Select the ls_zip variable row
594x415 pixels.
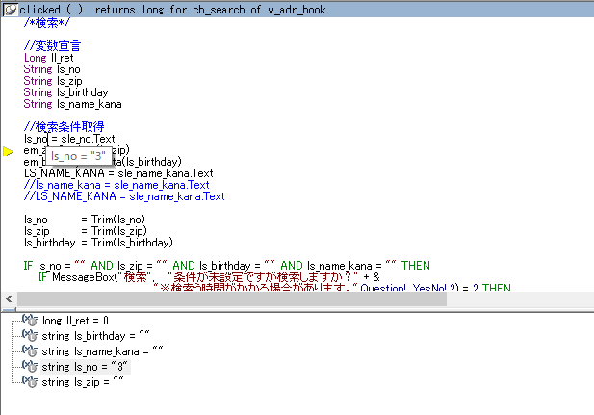(x=82, y=381)
